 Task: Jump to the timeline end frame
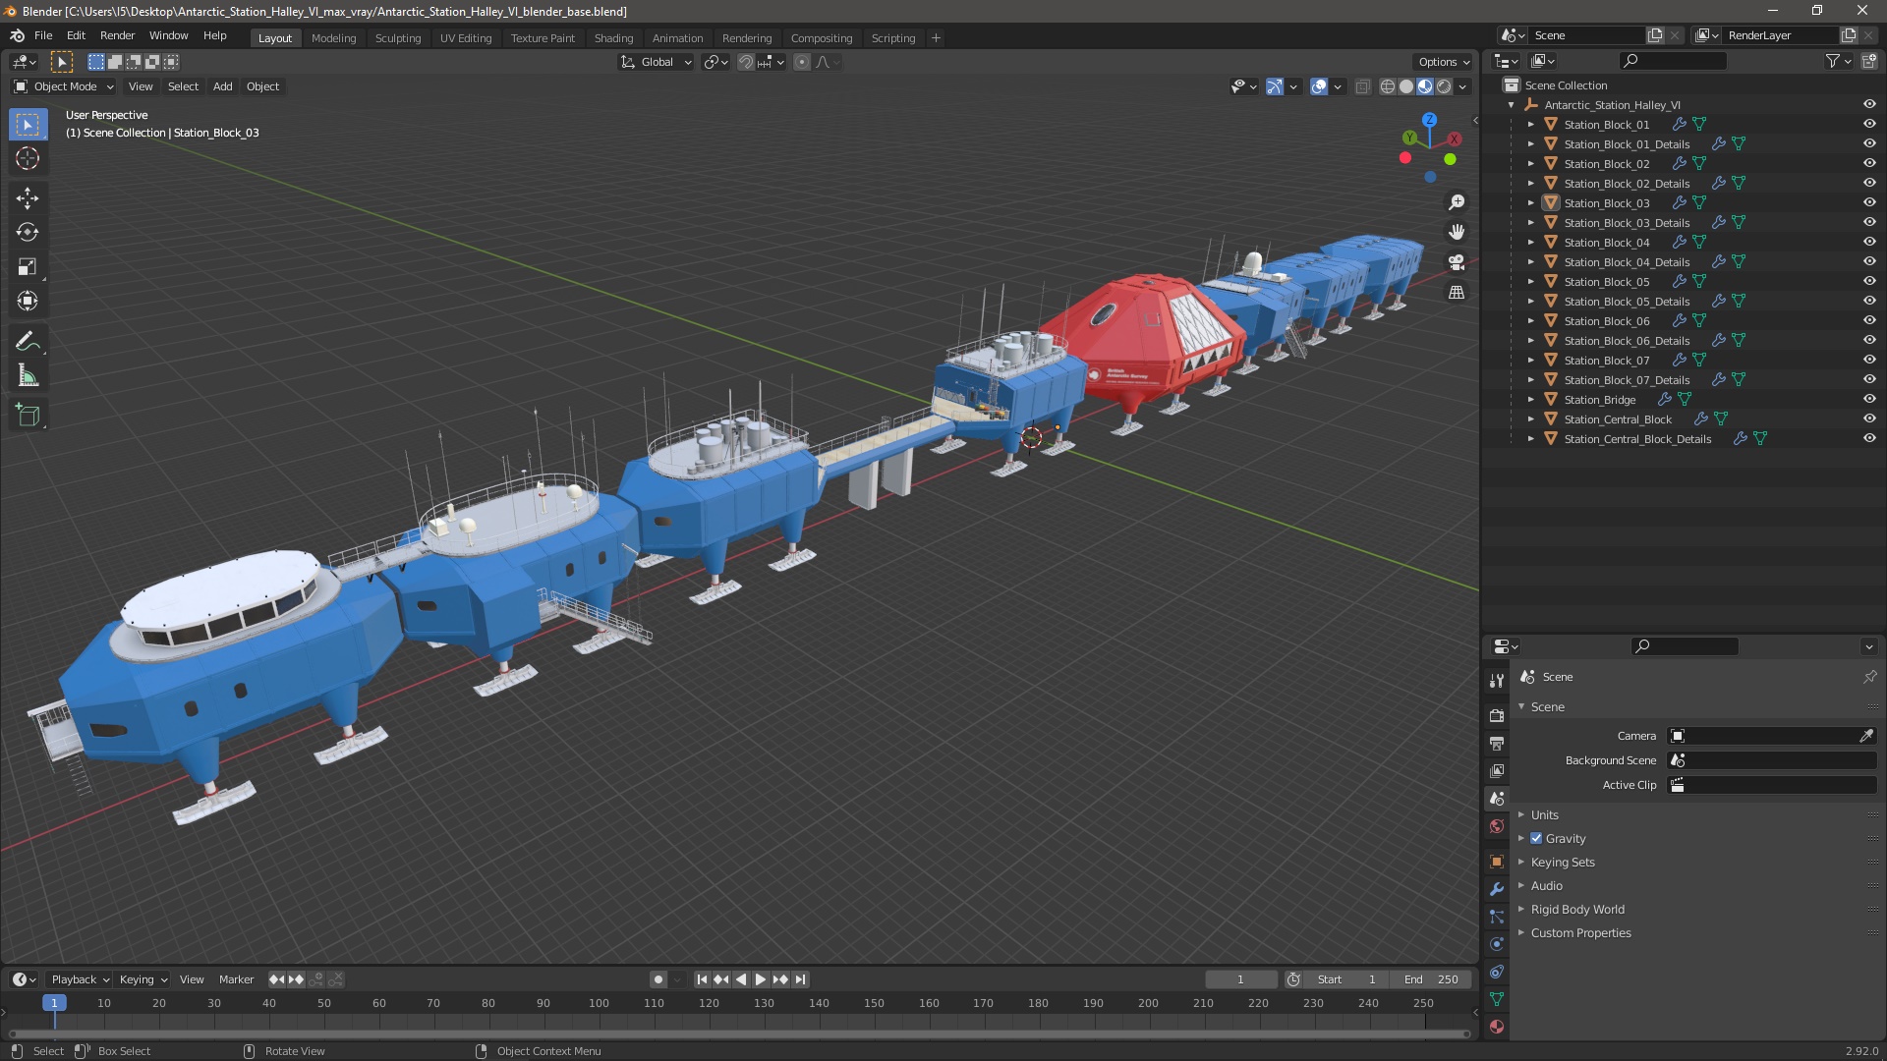point(800,979)
